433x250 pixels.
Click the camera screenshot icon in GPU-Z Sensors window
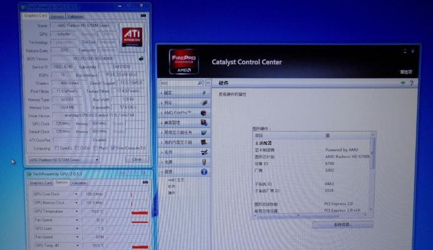145,182
